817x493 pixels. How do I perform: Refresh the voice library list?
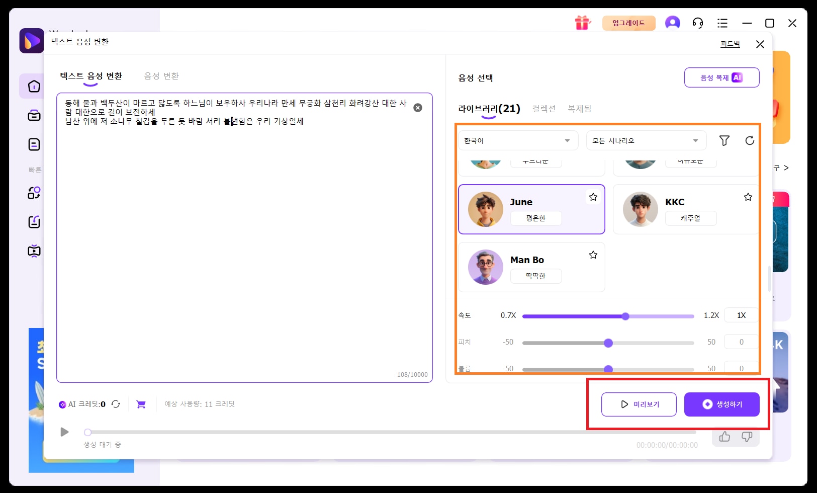tap(750, 140)
